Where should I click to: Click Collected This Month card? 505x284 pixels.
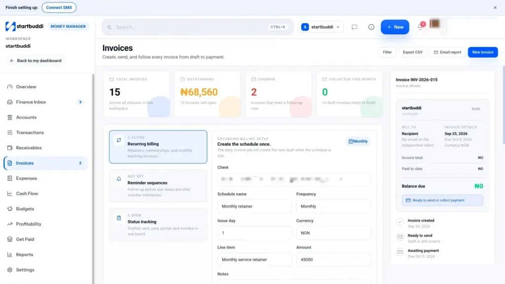(x=350, y=94)
